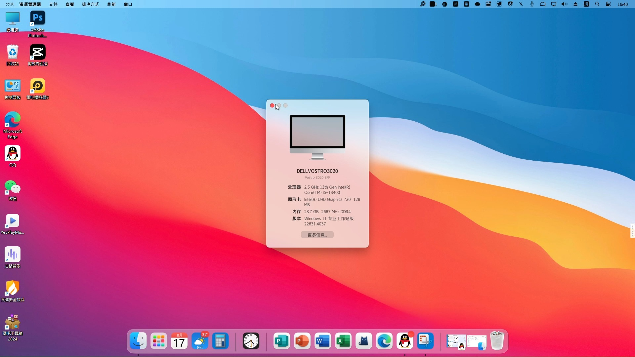Minimize the system info window

coord(279,105)
